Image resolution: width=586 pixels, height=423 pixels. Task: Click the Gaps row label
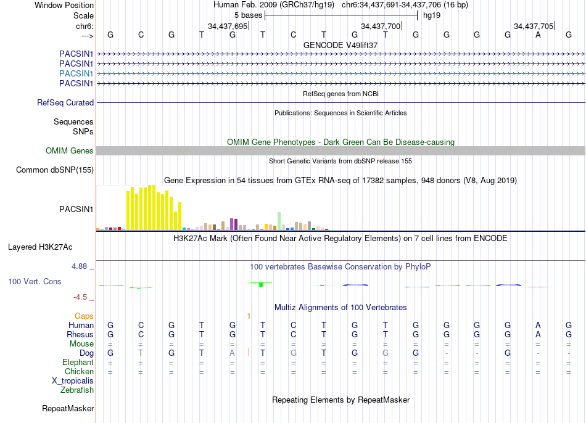84,316
